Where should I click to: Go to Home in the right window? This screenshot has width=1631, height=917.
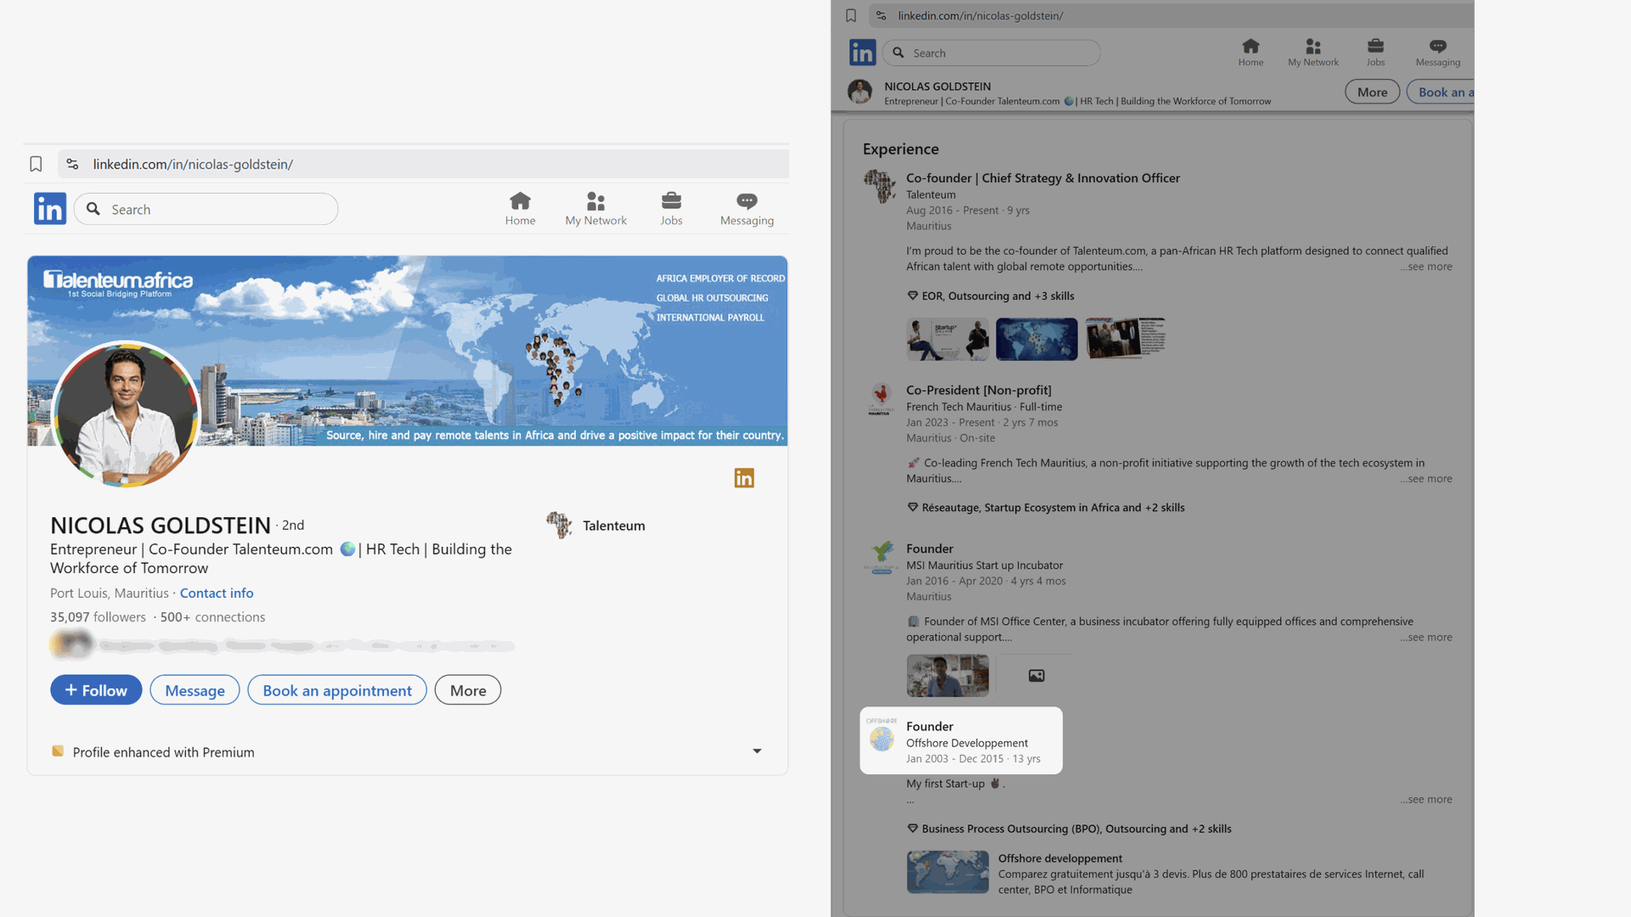click(x=1250, y=53)
